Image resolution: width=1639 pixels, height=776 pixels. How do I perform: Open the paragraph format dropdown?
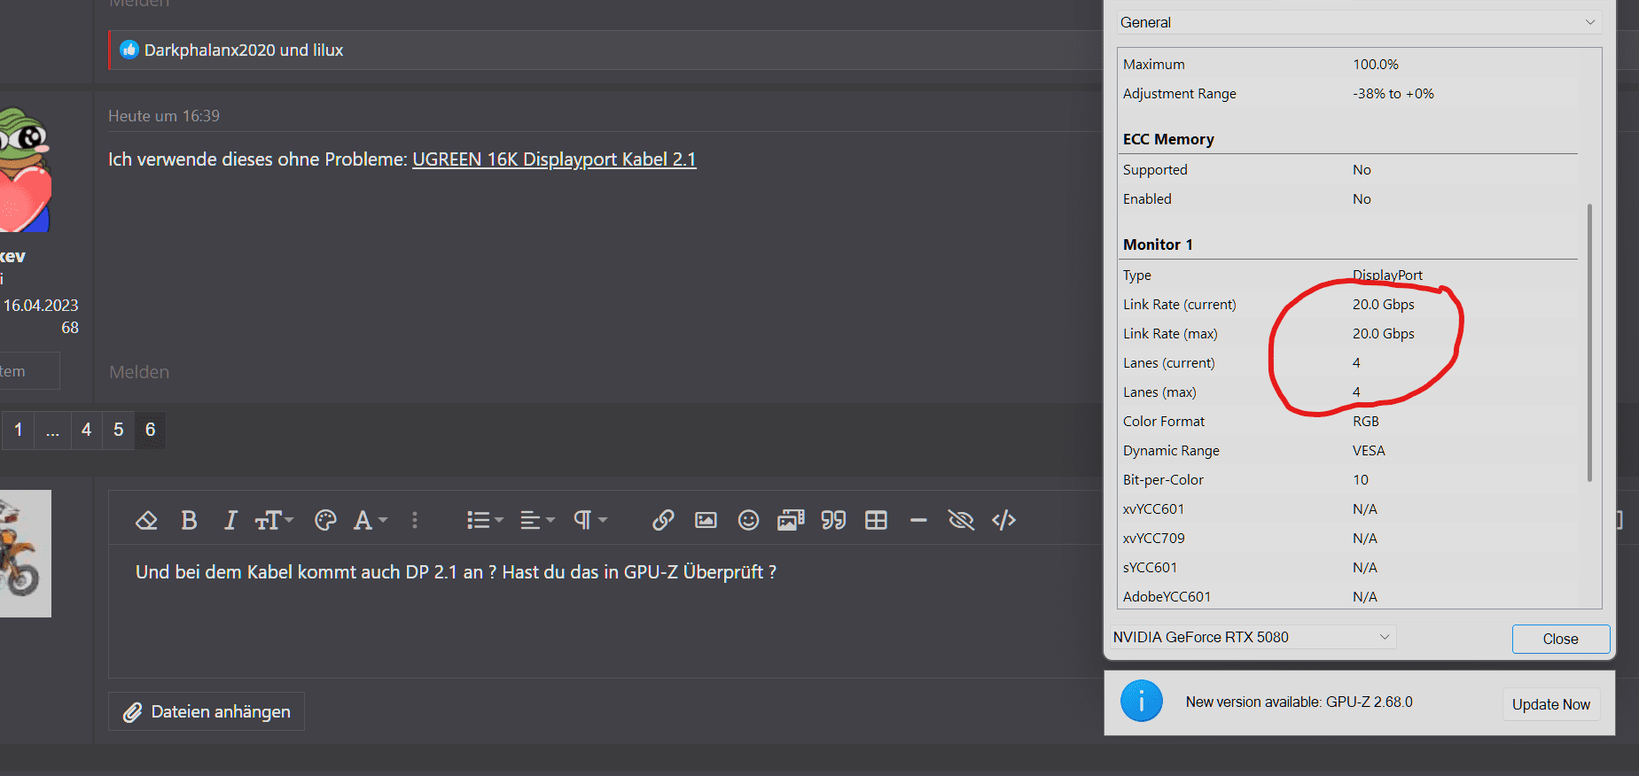click(590, 520)
